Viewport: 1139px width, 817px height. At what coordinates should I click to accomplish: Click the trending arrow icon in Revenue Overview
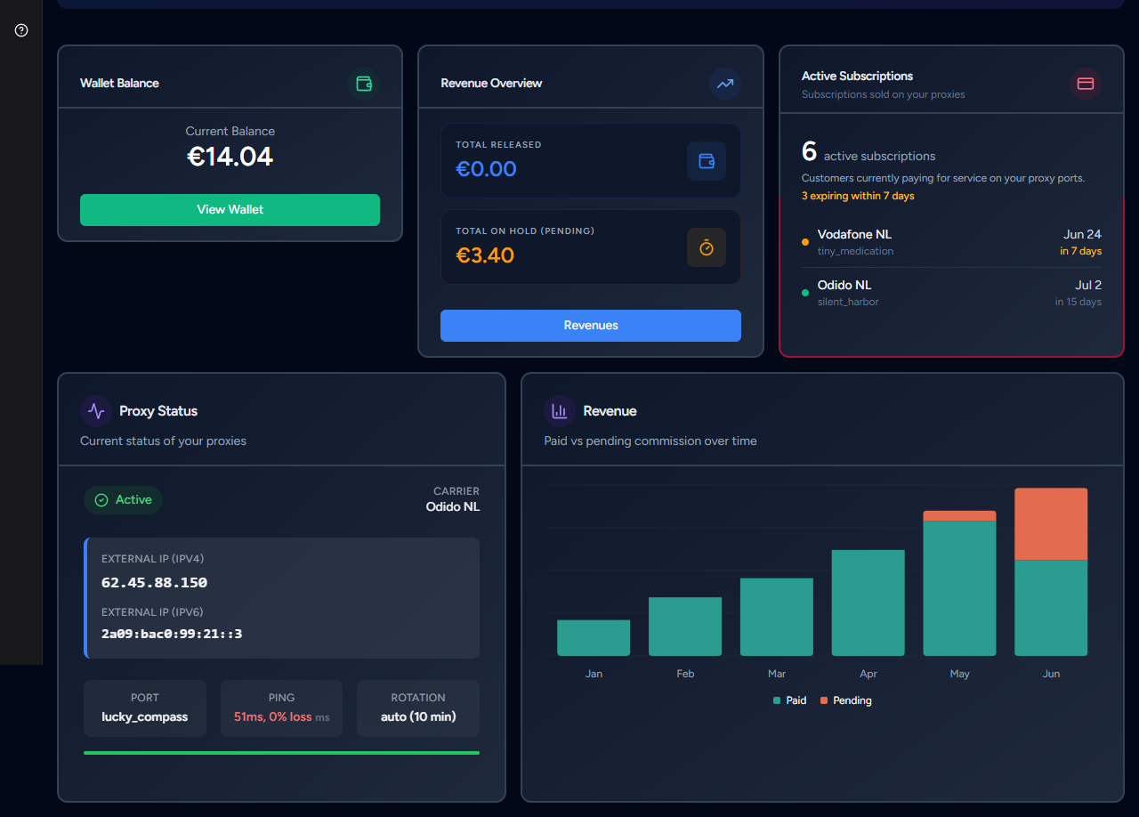pos(725,84)
